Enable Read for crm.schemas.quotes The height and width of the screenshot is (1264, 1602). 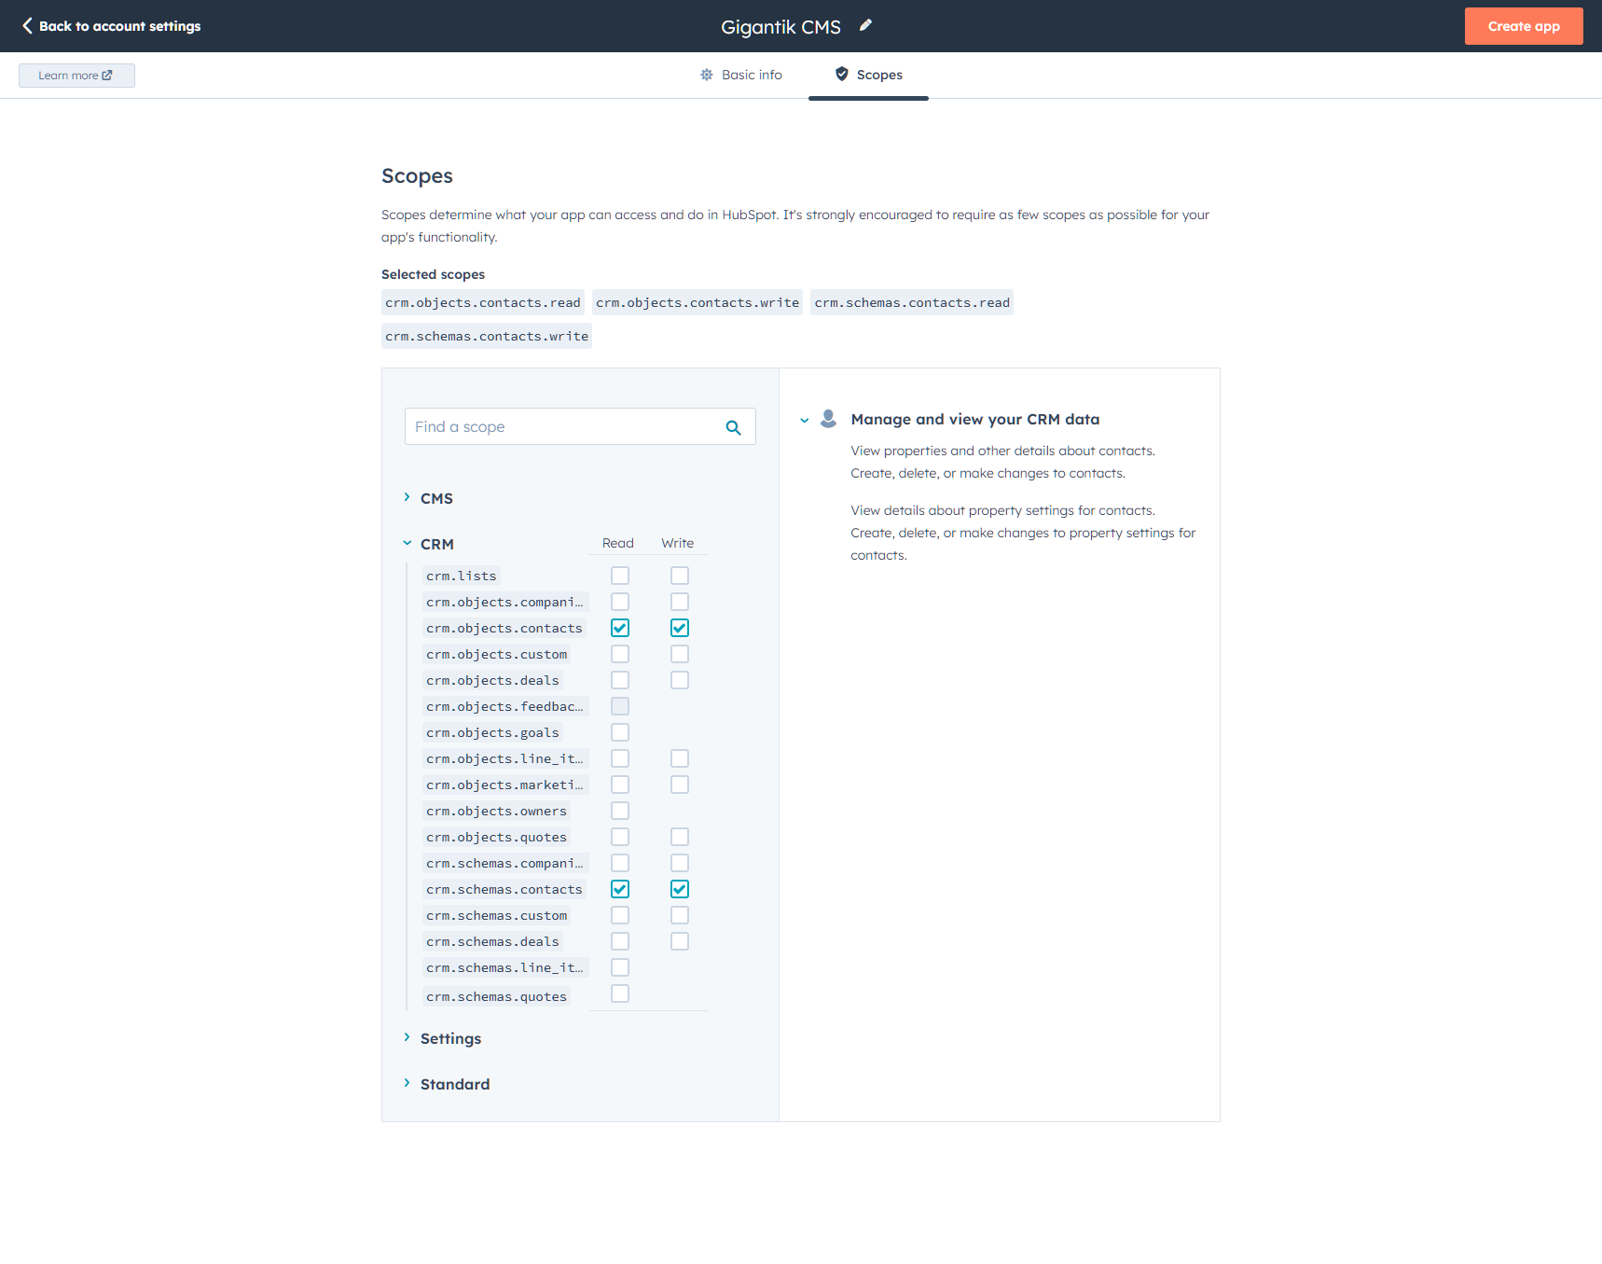click(x=620, y=993)
